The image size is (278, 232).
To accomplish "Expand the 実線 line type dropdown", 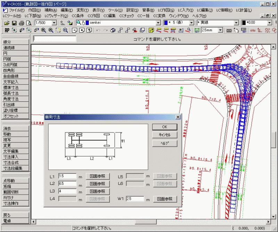I will [x=236, y=23].
